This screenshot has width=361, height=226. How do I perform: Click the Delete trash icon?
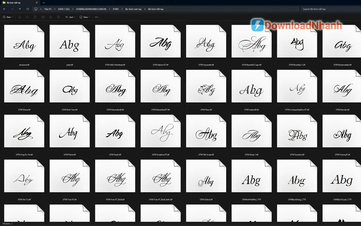(x=59, y=17)
